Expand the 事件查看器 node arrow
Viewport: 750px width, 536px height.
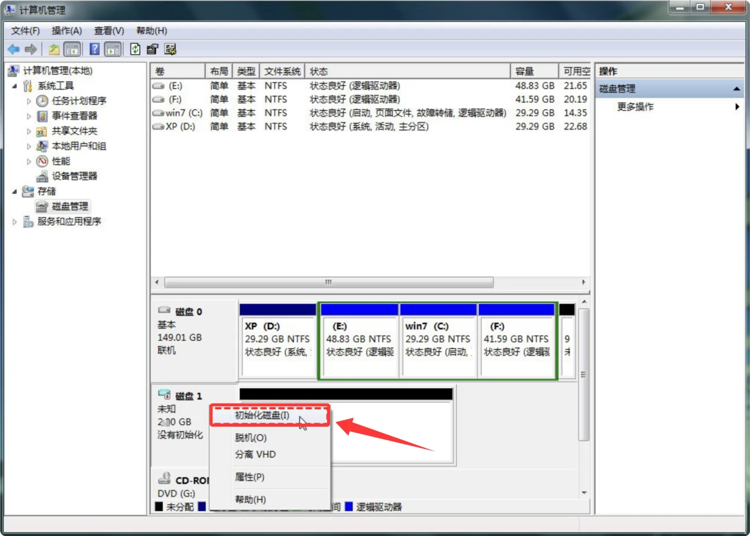(x=28, y=116)
